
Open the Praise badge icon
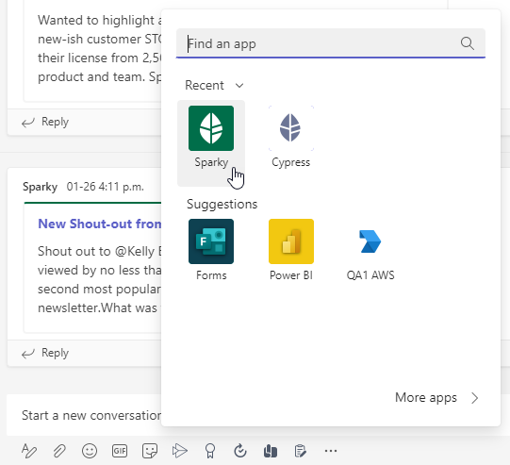coord(210,451)
